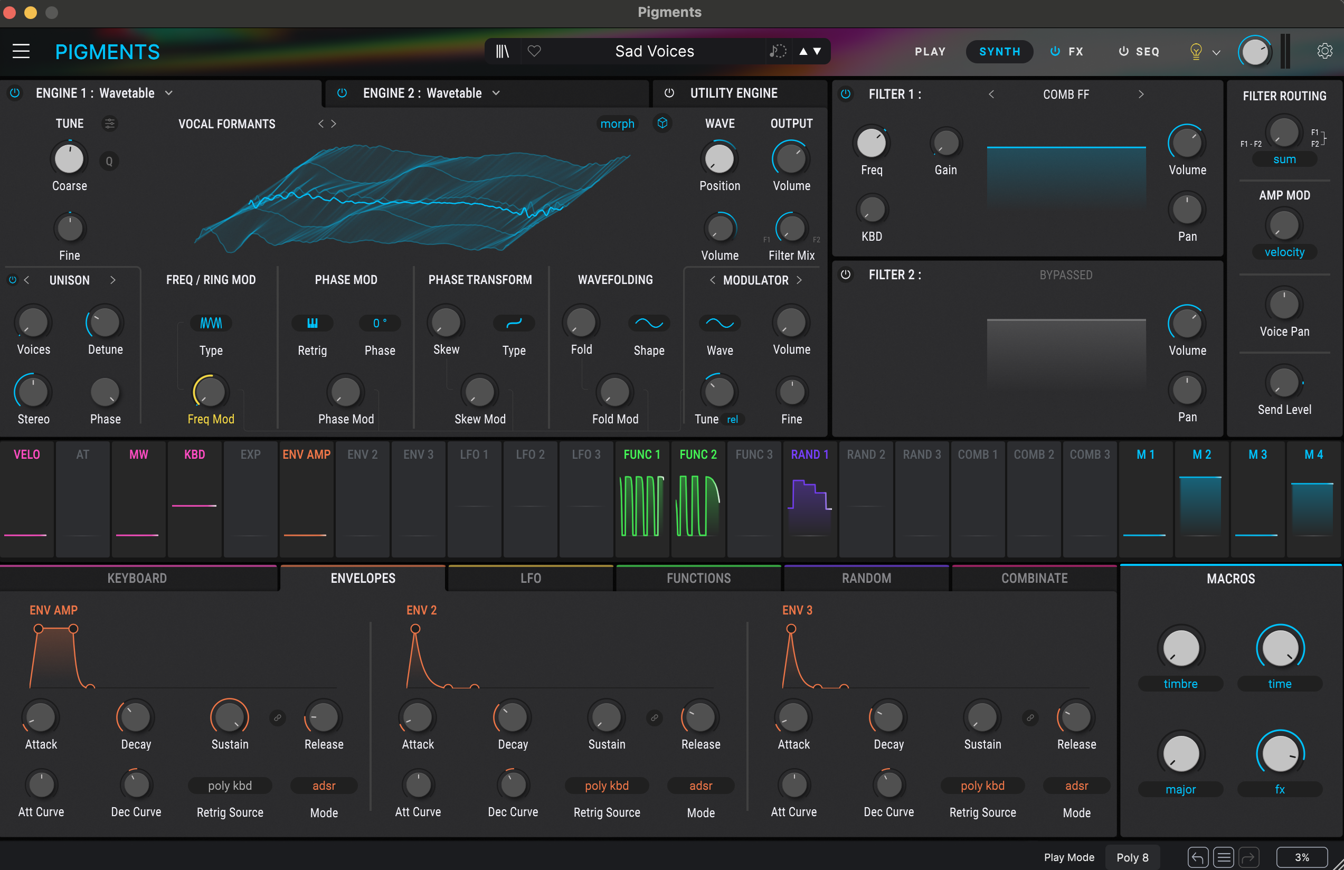This screenshot has height=870, width=1344.
Task: Open ENV AMP Retrig Source poly kbd dropdown
Action: pos(230,786)
